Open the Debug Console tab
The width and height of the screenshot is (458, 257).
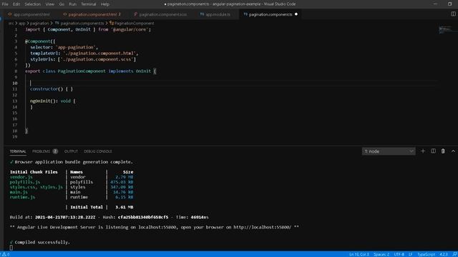pyautogui.click(x=98, y=151)
